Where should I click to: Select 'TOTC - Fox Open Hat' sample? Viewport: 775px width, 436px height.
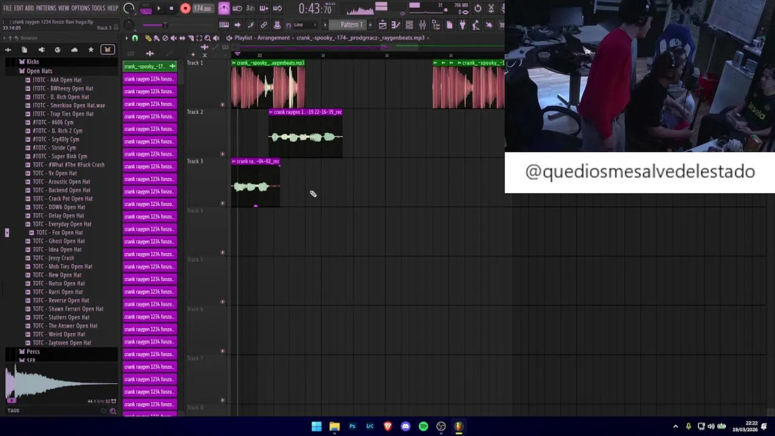[x=59, y=233]
